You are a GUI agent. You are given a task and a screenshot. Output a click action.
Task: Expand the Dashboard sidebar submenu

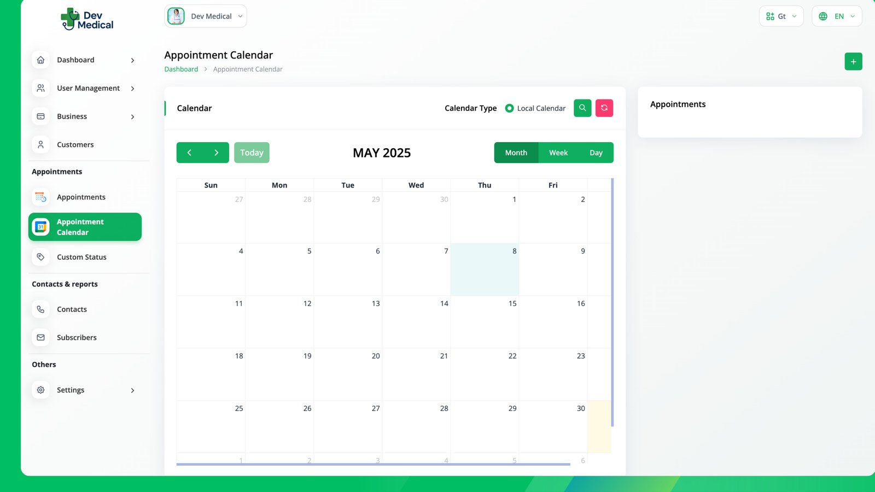(132, 60)
